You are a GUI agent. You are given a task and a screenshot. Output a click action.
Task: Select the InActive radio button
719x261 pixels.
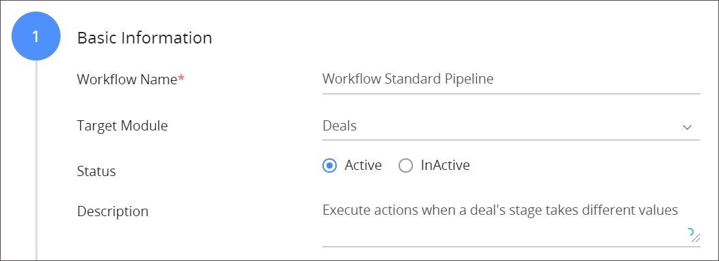tap(405, 165)
